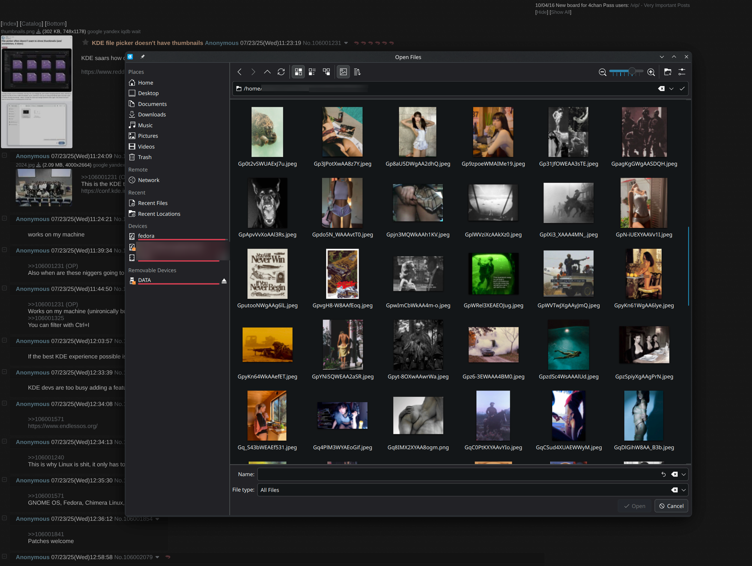752x566 pixels.
Task: Click the file list vertical scrollbar
Action: pos(689,266)
